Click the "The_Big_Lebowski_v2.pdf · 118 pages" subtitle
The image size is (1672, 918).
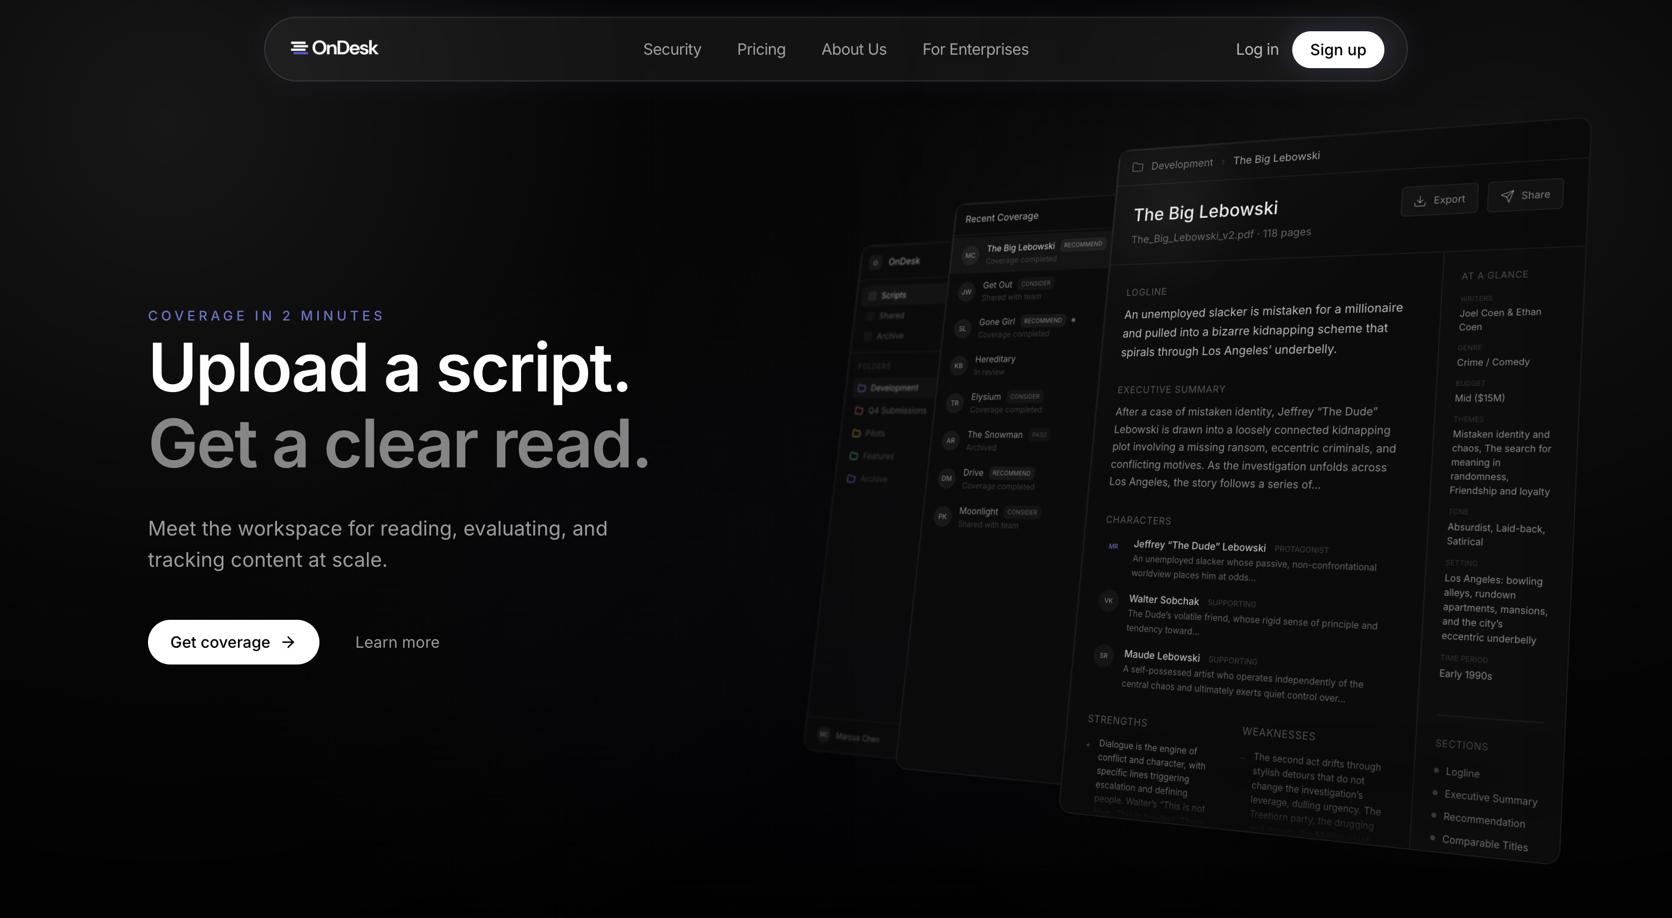point(1221,235)
